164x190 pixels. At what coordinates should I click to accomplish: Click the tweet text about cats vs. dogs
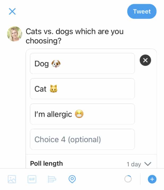tap(75, 36)
